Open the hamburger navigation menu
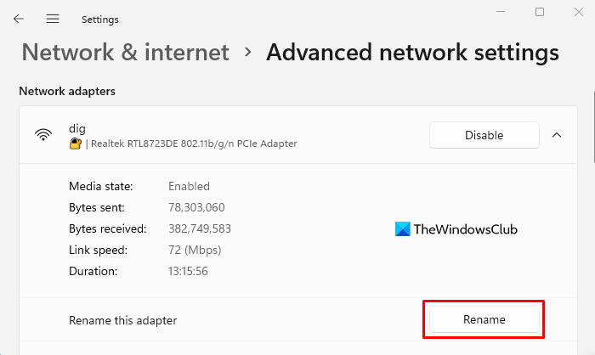The image size is (595, 355). point(53,19)
